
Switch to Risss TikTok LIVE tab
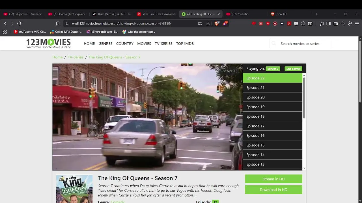[x=111, y=14]
